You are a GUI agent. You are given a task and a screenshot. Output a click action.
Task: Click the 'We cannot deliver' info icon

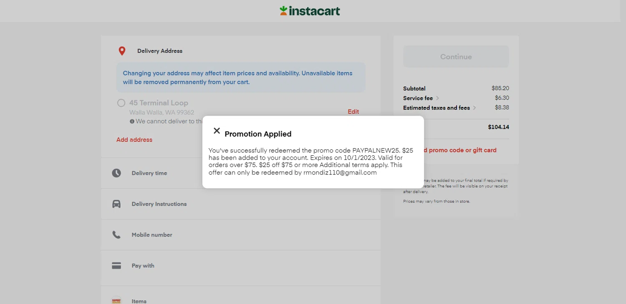click(x=132, y=122)
